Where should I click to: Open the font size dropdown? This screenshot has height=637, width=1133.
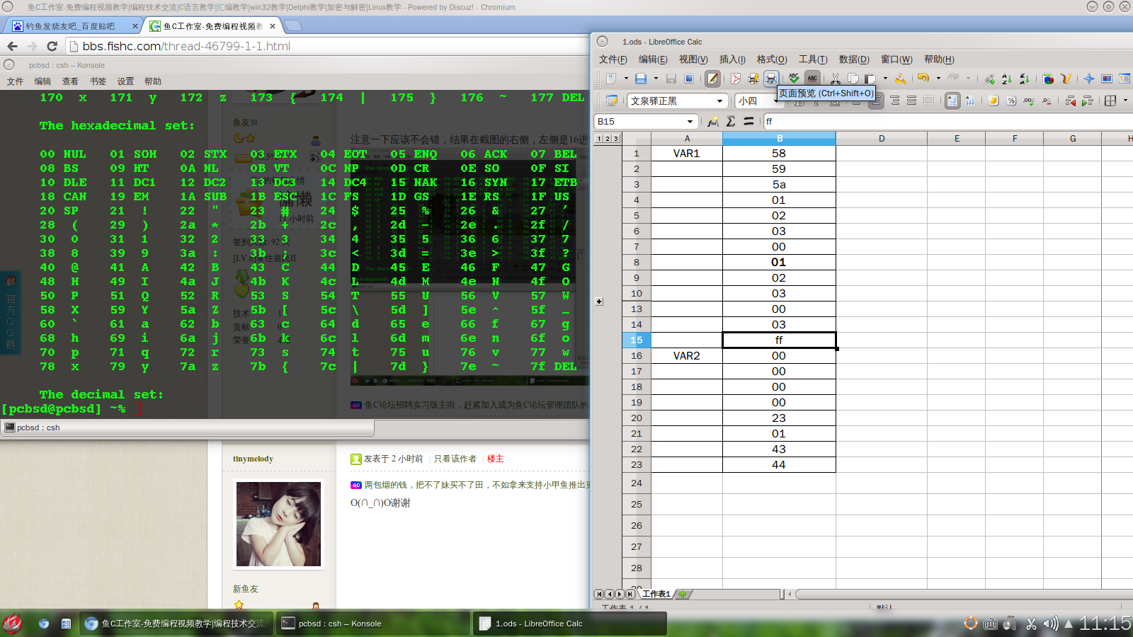pos(776,101)
